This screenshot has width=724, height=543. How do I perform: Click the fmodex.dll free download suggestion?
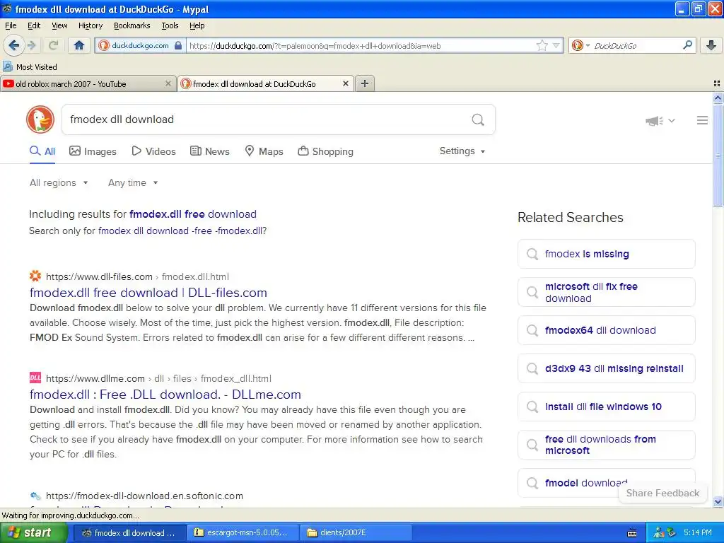(192, 214)
